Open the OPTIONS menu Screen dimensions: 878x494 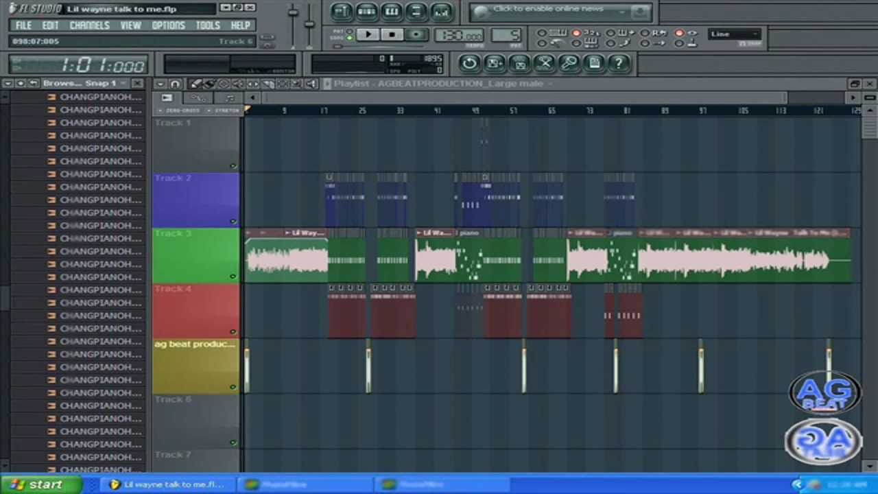click(168, 25)
